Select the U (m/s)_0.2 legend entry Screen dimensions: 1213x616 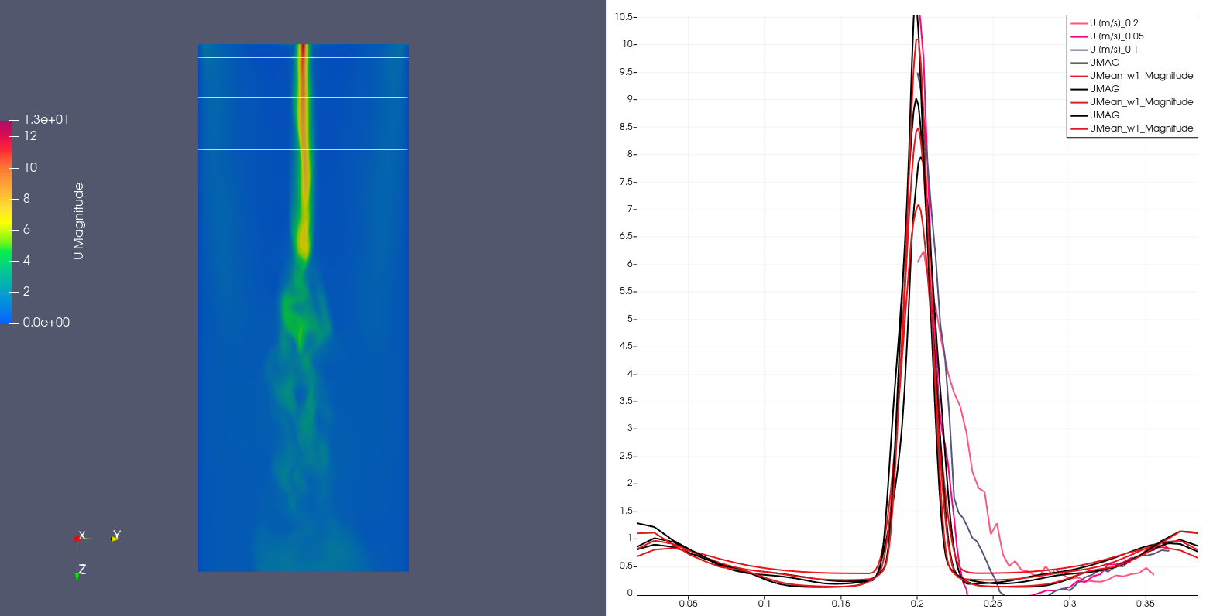[1114, 23]
